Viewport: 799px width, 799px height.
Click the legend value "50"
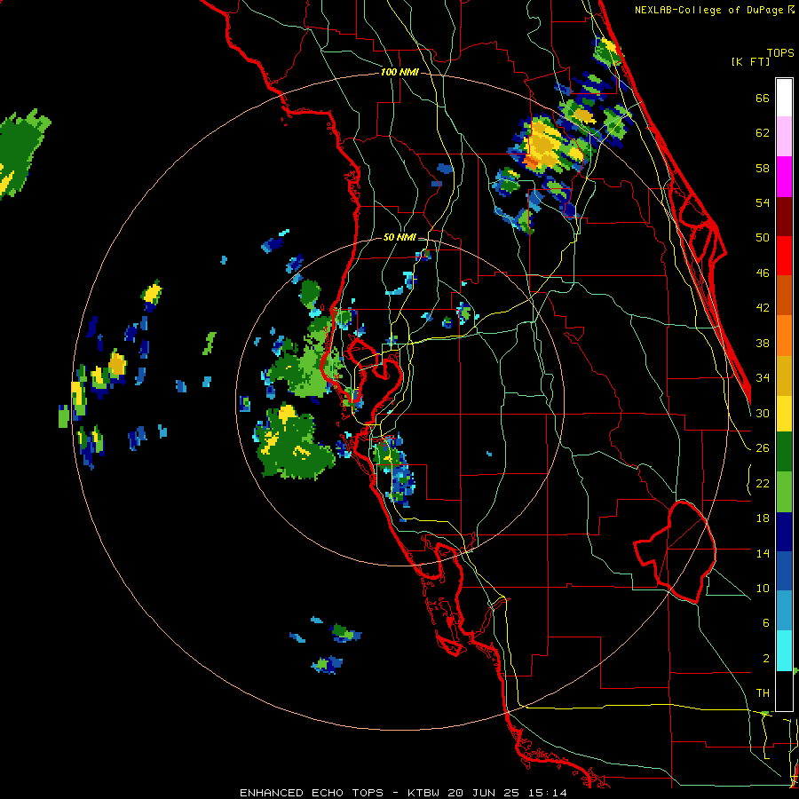(x=763, y=237)
